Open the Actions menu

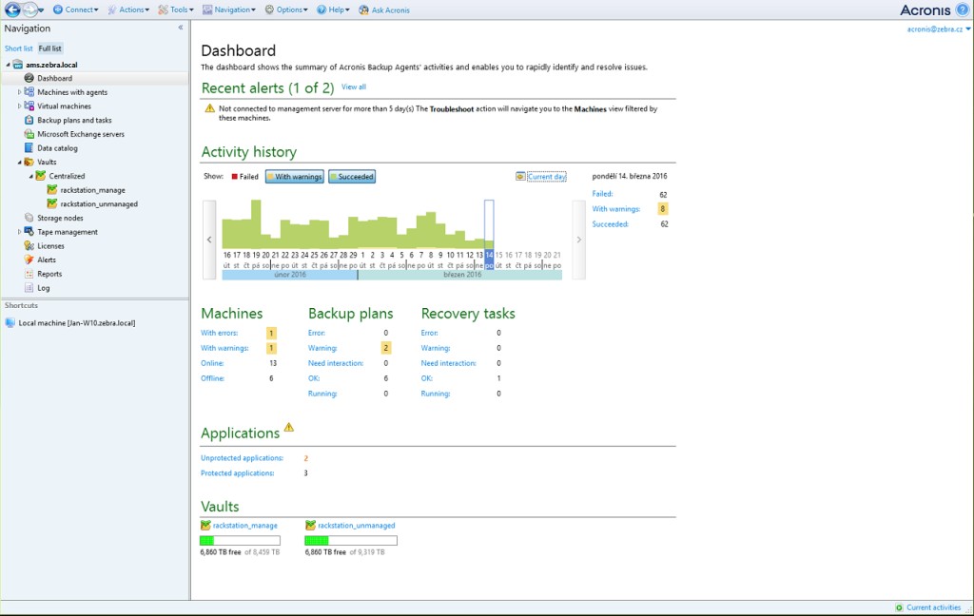tap(128, 10)
